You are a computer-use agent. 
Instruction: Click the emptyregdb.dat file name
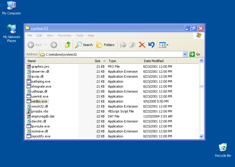(43, 116)
